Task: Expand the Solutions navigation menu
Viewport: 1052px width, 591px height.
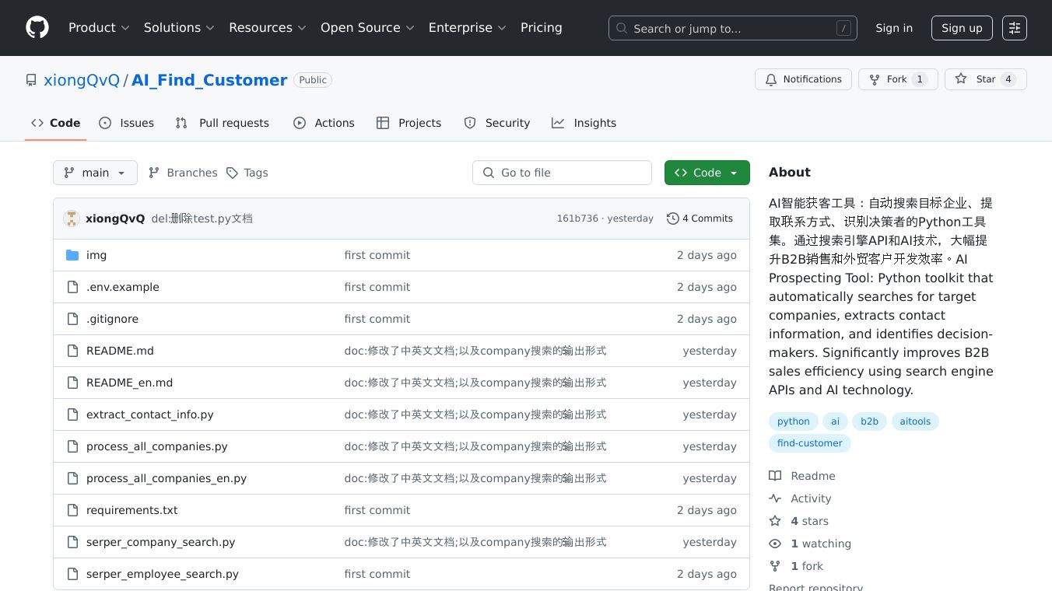Action: pos(178,28)
